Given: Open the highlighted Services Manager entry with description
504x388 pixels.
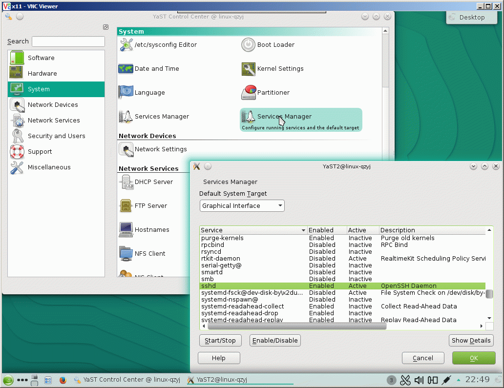Looking at the screenshot, I should 301,120.
